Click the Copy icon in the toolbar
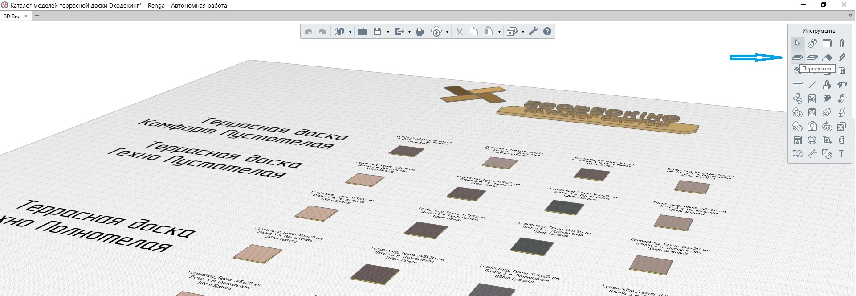Image resolution: width=856 pixels, height=296 pixels. pos(474,32)
